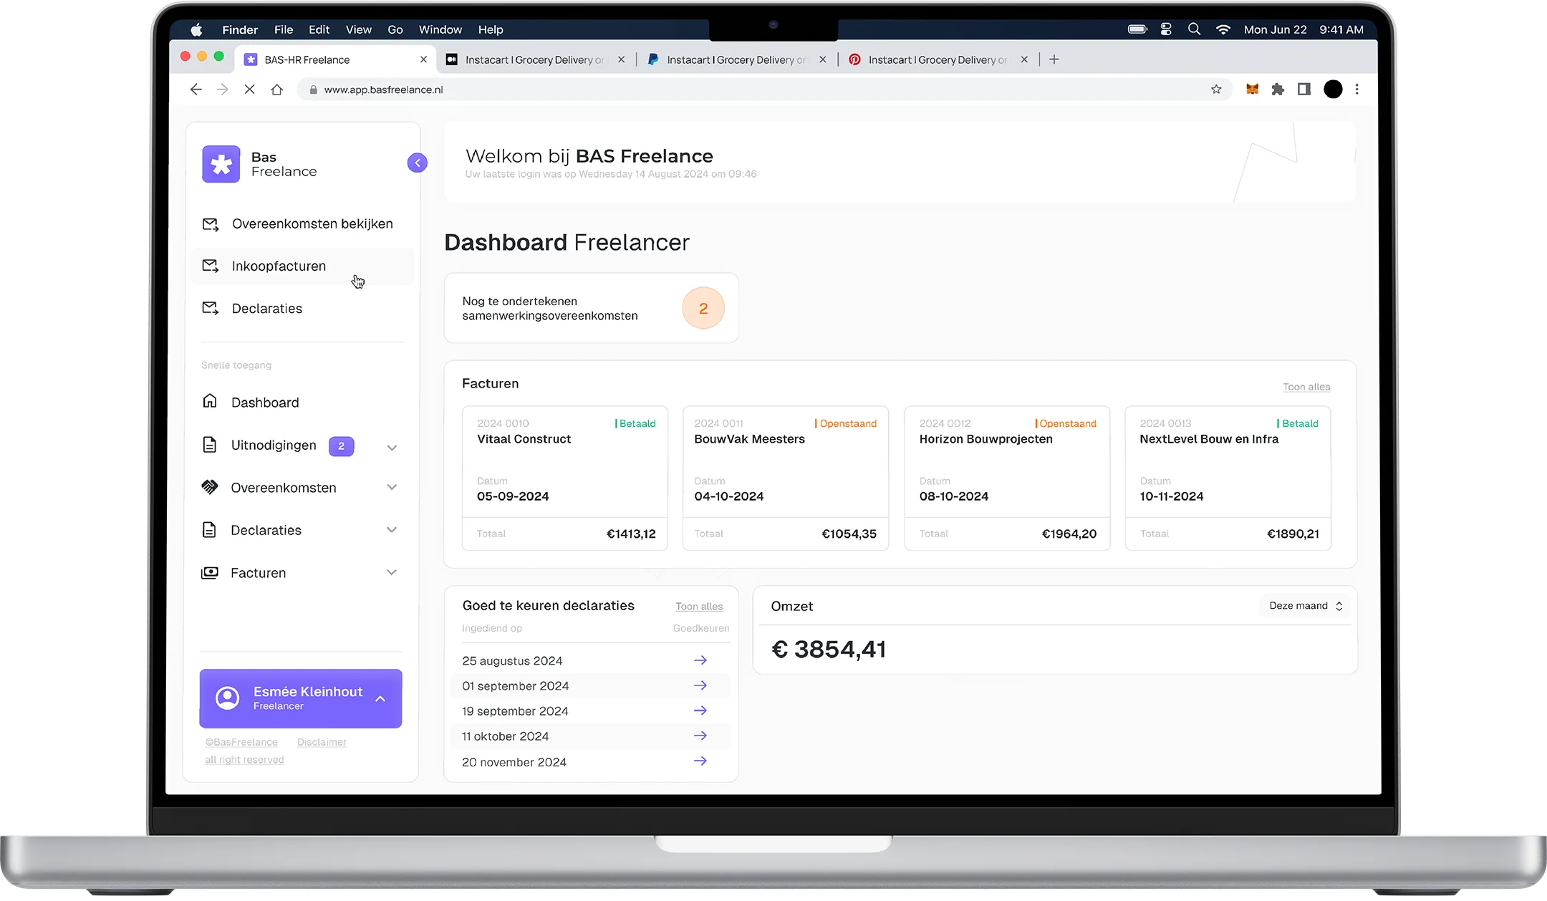Click the Bas Freelance star logo

pos(221,164)
